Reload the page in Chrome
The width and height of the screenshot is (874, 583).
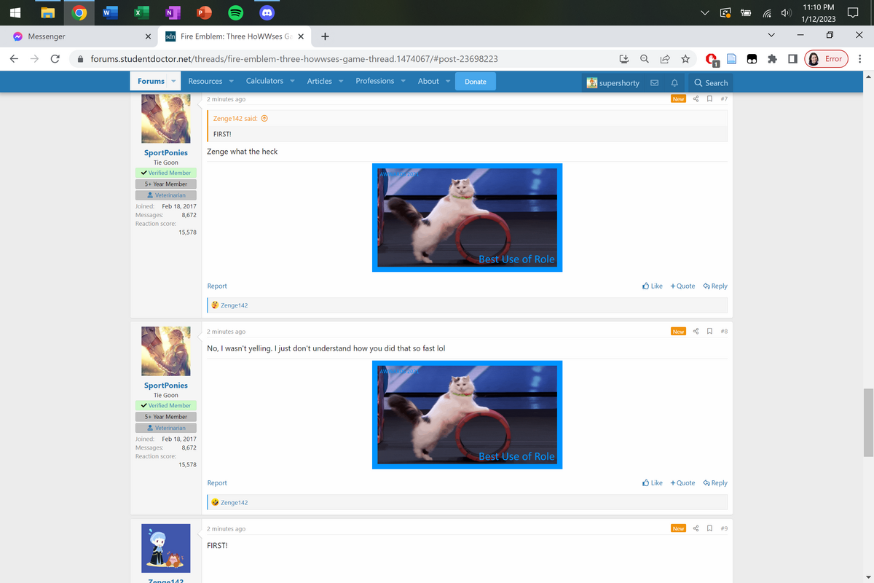point(55,59)
